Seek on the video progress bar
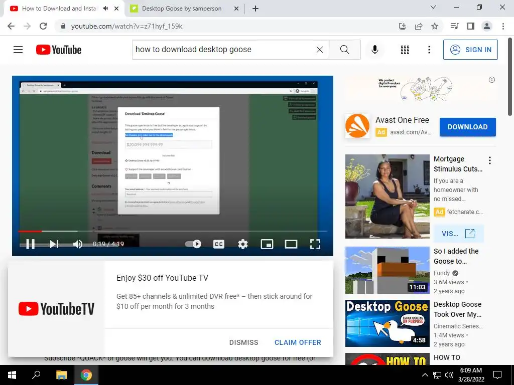Viewport: 514px width, 385px height. coord(173,231)
